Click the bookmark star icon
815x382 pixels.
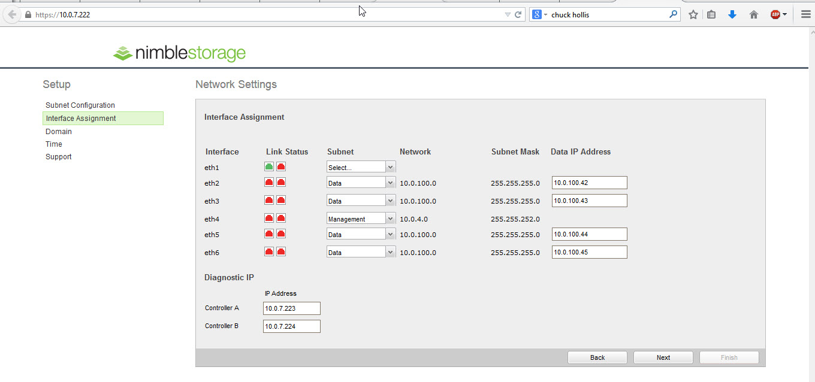click(x=693, y=14)
